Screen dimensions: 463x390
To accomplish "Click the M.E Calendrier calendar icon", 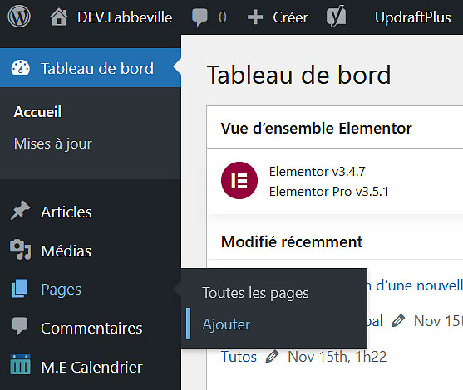I will (x=20, y=364).
